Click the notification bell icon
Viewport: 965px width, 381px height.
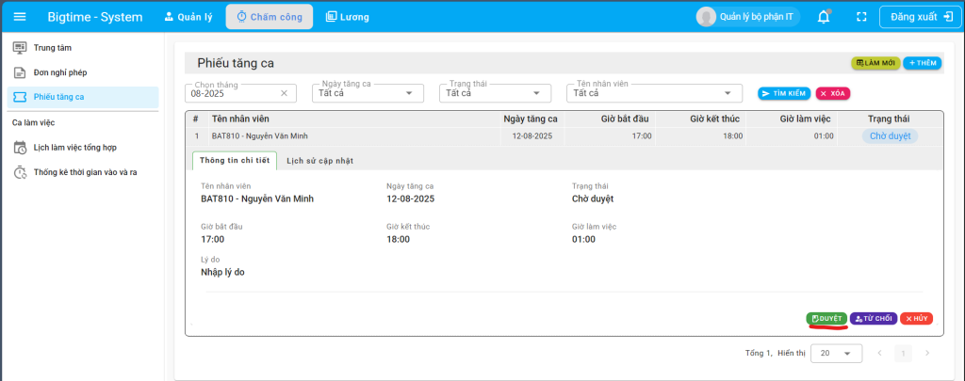click(x=824, y=17)
